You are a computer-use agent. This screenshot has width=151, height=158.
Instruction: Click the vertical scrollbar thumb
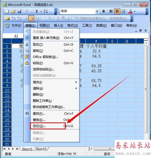[x=146, y=89]
